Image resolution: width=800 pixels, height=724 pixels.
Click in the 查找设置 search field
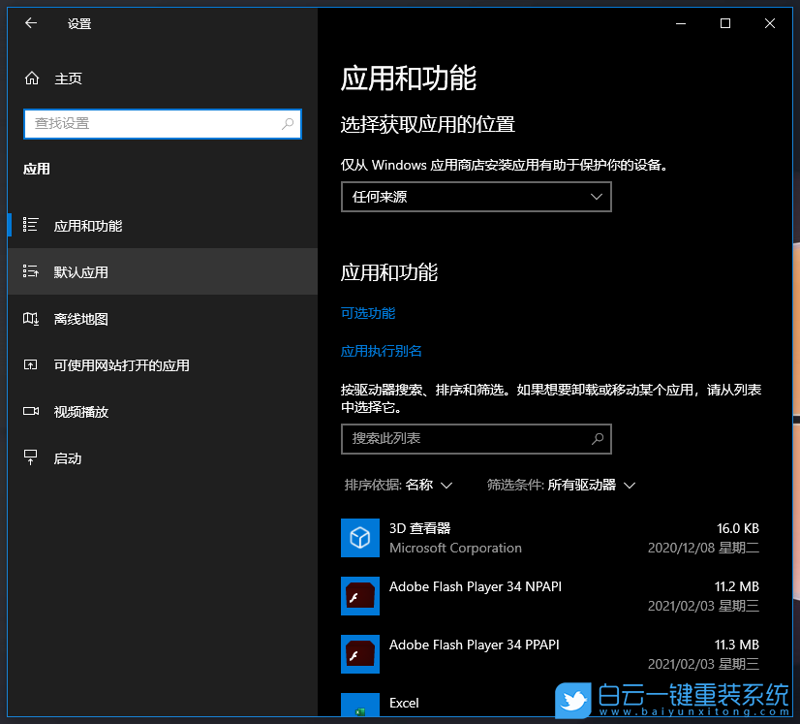pyautogui.click(x=162, y=124)
